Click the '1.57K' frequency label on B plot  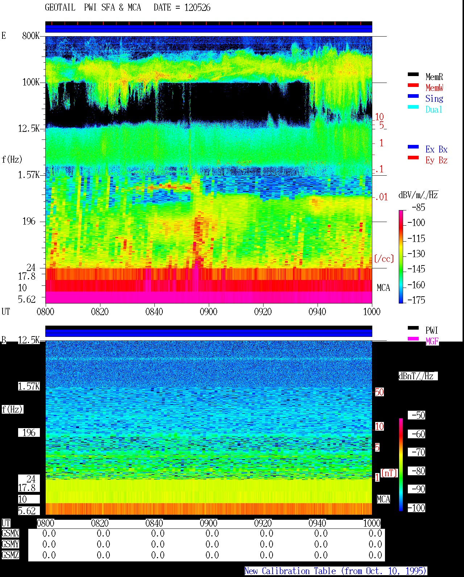click(x=29, y=386)
